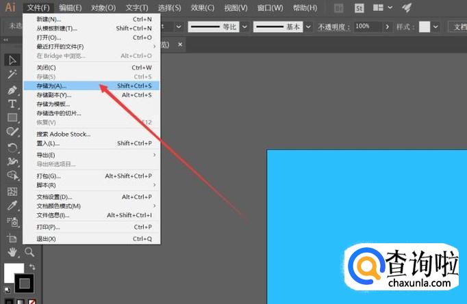Screen dimensions: 467x304
Task: Choose 文档设置(D)... menu item
Action: point(92,197)
